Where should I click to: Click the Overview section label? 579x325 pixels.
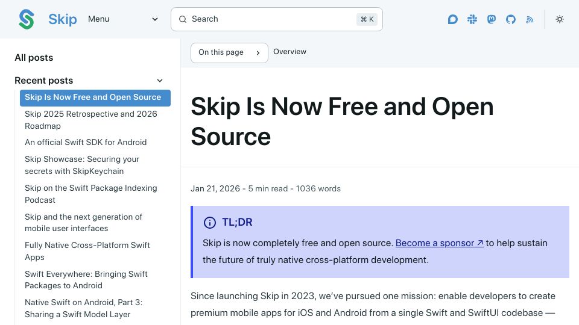point(290,52)
